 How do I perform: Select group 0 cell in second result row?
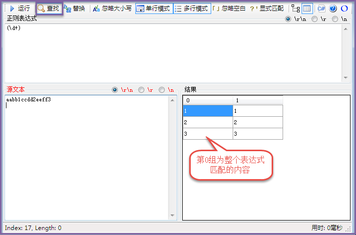[x=207, y=122]
